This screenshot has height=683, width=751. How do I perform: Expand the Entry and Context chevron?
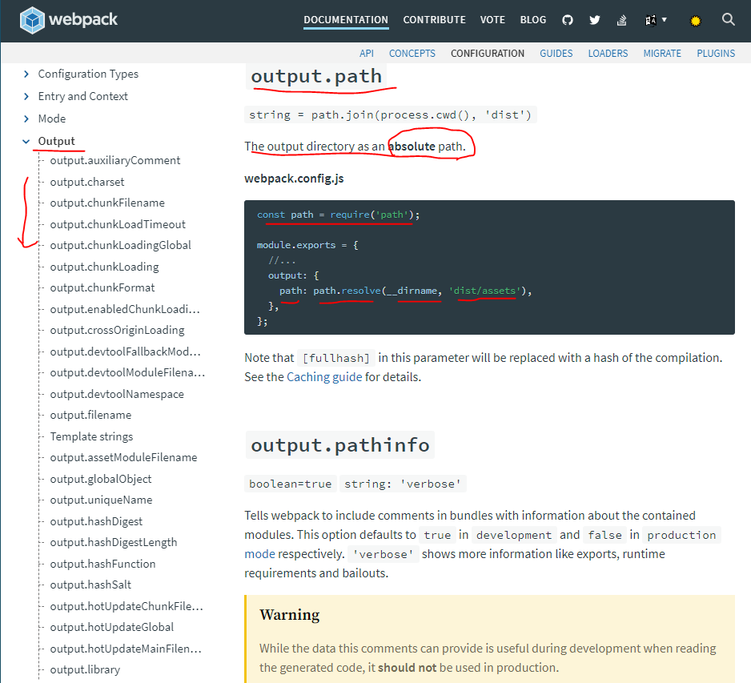26,96
